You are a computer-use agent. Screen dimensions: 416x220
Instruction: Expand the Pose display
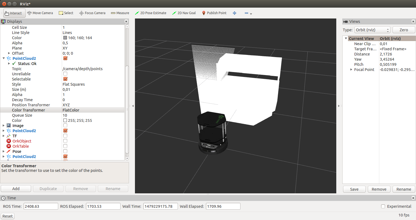click(x=4, y=151)
